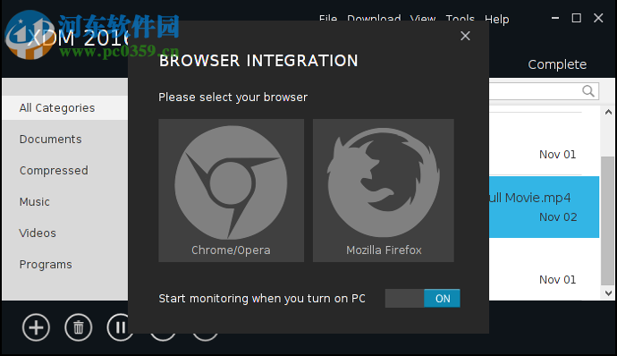Image resolution: width=617 pixels, height=356 pixels.
Task: Choose the Mozilla Firefox browser tile
Action: point(384,191)
